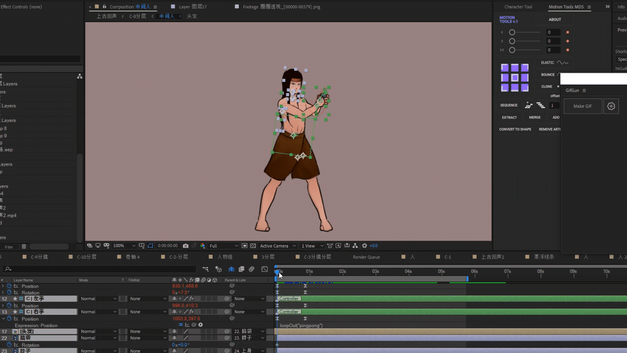Open the 漂浮线条 timeline tab
627x353 pixels.
[x=544, y=257]
